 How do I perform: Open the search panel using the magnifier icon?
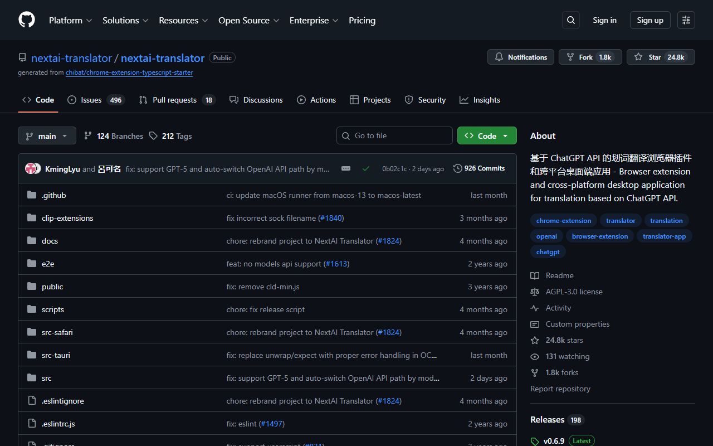[570, 20]
